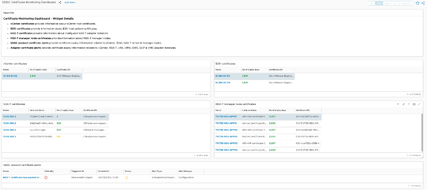Toggle the eye icon on NSX-T manager widget

point(414,104)
